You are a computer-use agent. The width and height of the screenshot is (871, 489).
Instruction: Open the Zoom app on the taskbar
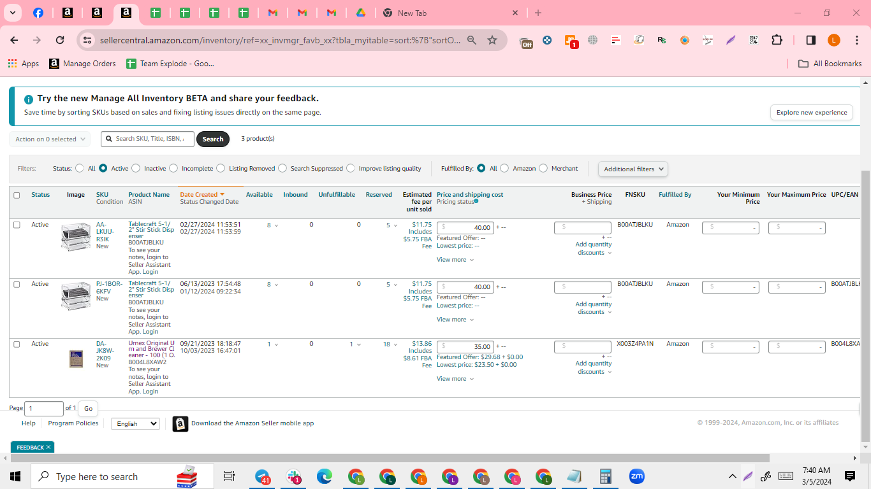(636, 476)
